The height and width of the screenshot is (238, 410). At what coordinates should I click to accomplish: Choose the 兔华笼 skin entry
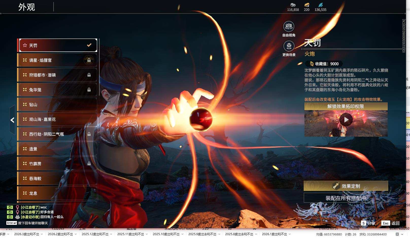click(x=58, y=89)
